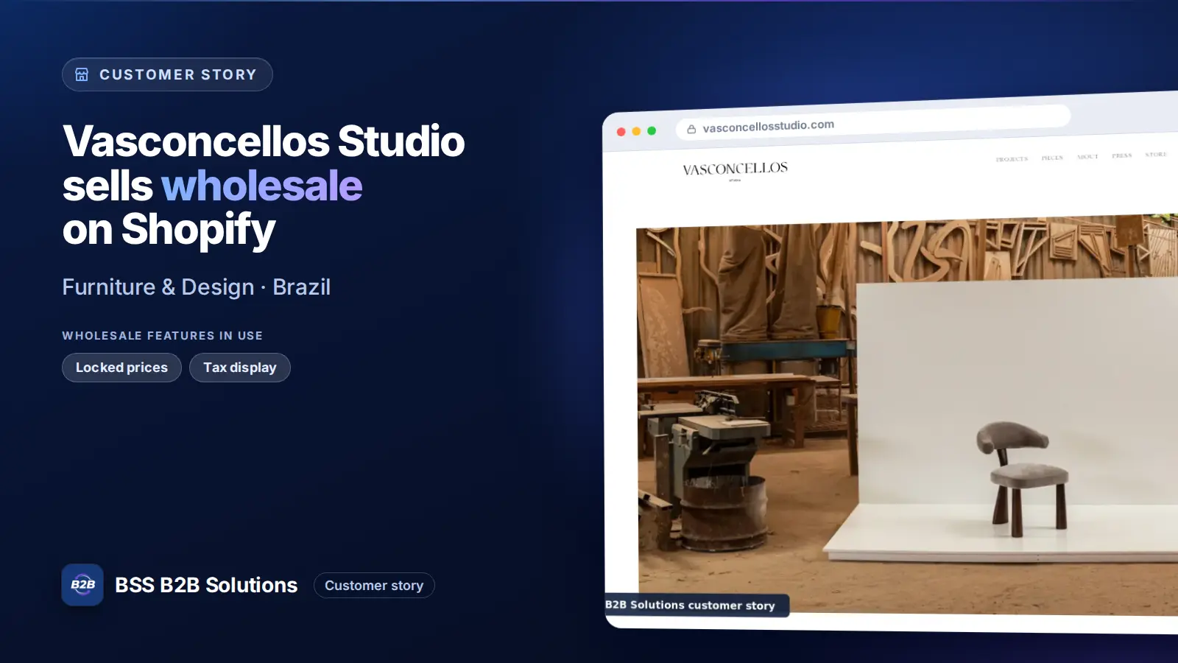The image size is (1178, 663).
Task: Click the Tax display feature pill
Action: [x=240, y=368]
